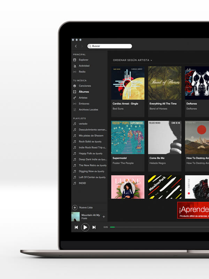Click note icon beside INDIE!

point(75,183)
